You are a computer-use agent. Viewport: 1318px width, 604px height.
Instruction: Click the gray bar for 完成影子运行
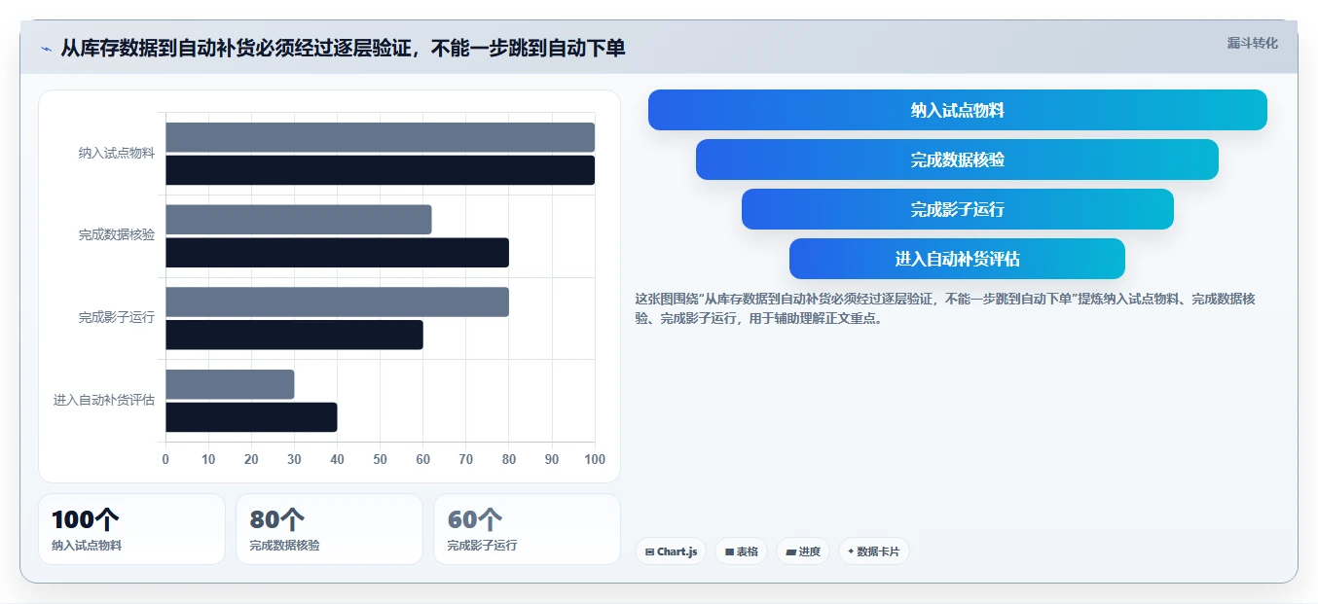pos(337,302)
